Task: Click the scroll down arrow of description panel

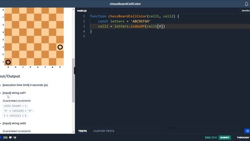Action: [x=73, y=132]
